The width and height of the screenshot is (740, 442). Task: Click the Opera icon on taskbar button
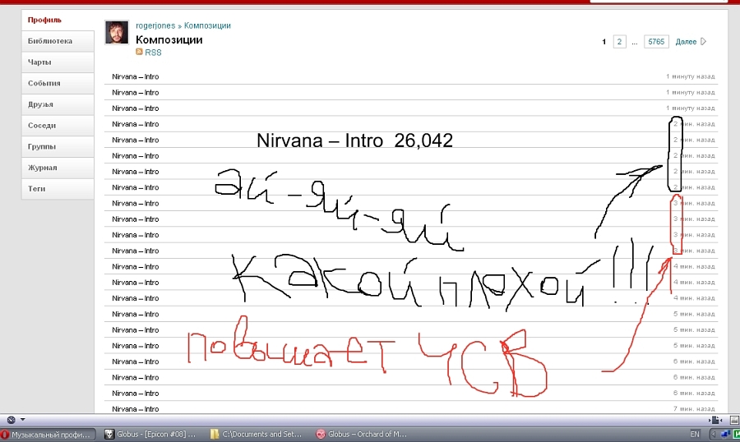click(5, 435)
